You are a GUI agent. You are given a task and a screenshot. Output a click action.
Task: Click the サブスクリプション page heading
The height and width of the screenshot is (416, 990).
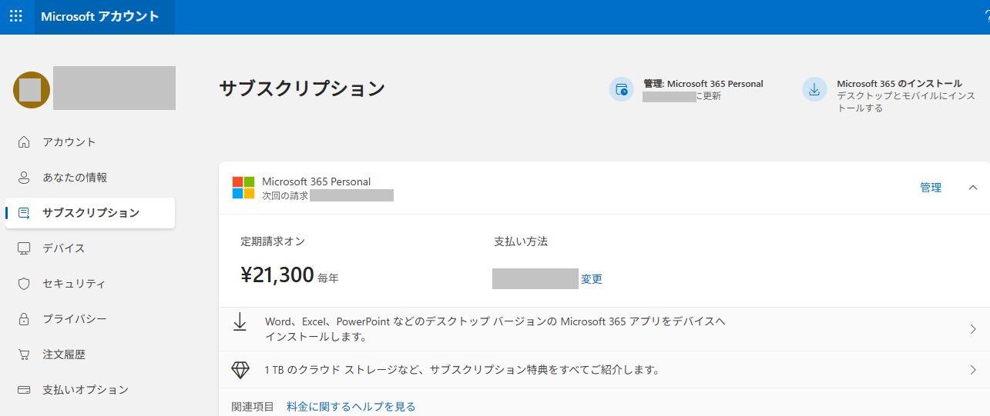pyautogui.click(x=302, y=88)
